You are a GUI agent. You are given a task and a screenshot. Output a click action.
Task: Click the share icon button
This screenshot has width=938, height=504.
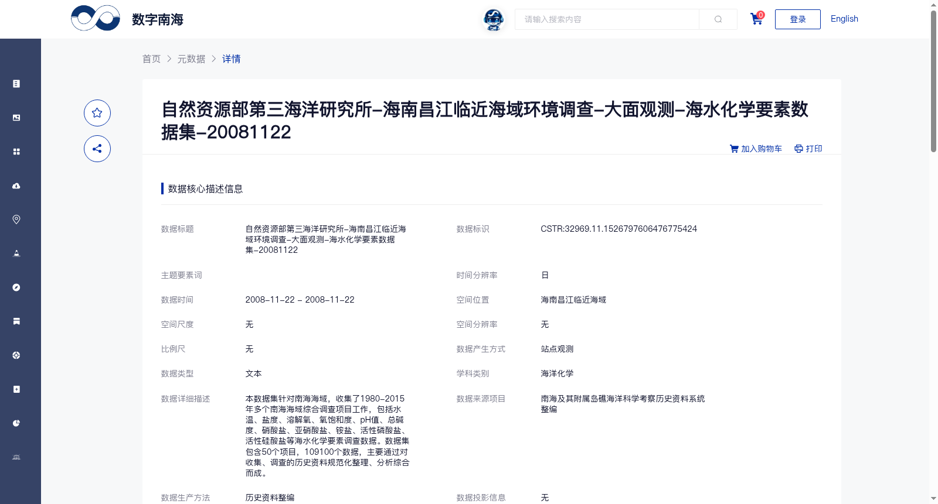point(97,149)
